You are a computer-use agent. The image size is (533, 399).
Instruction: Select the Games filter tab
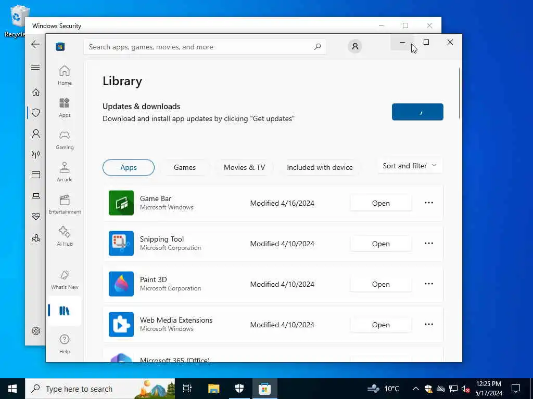coord(185,167)
